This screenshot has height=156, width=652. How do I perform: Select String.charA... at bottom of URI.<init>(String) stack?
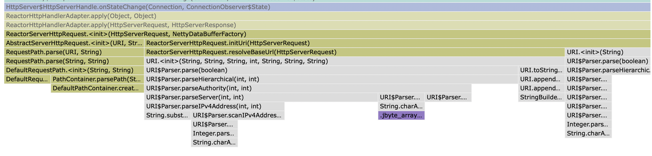[x=588, y=133]
